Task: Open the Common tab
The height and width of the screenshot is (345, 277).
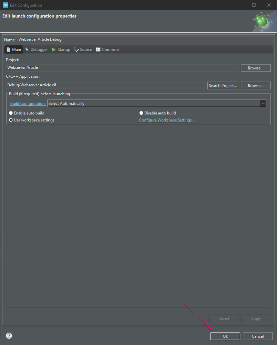Action: pyautogui.click(x=107, y=49)
